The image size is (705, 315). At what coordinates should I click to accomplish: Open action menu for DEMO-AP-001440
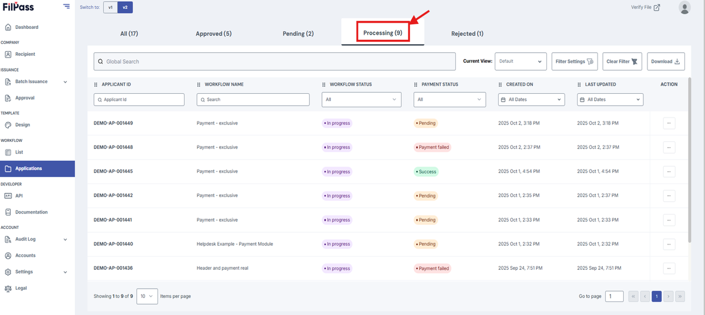pos(669,244)
